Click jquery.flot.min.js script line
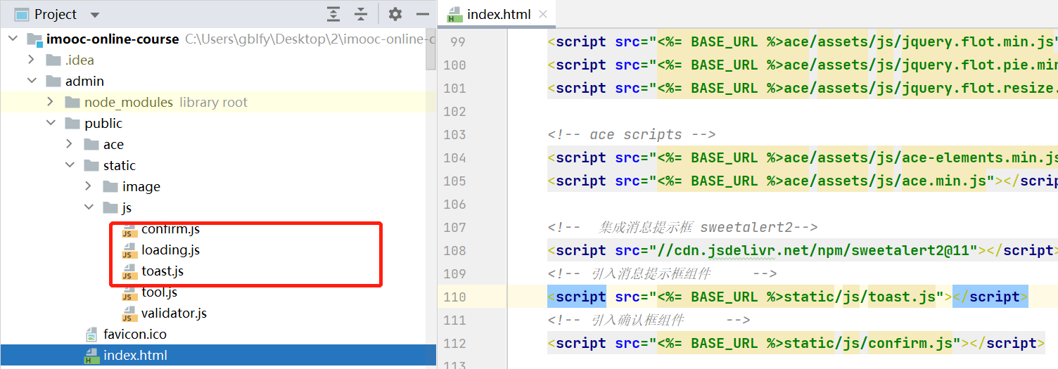Viewport: 1058px width, 369px height. (803, 41)
